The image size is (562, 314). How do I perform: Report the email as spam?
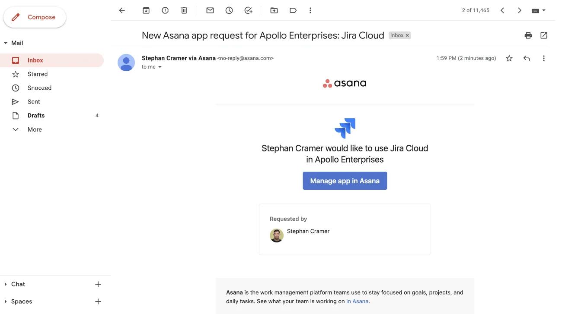coord(165,10)
